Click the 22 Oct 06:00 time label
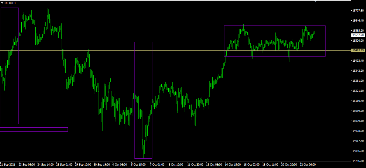366x168 pixels. [308, 165]
